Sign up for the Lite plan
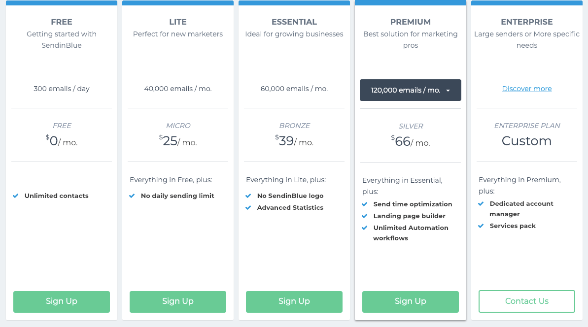Screen dimensions: 588x327 (x=178, y=301)
